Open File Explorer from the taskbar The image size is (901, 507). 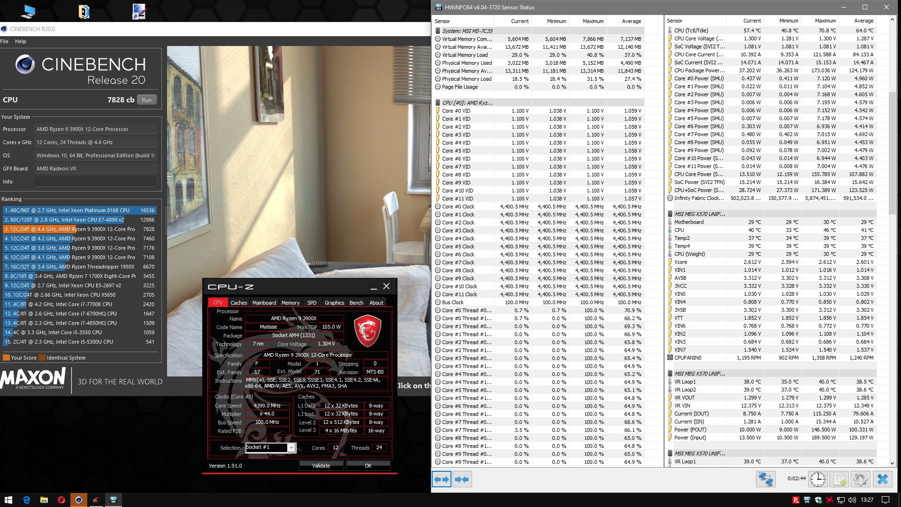pos(44,500)
